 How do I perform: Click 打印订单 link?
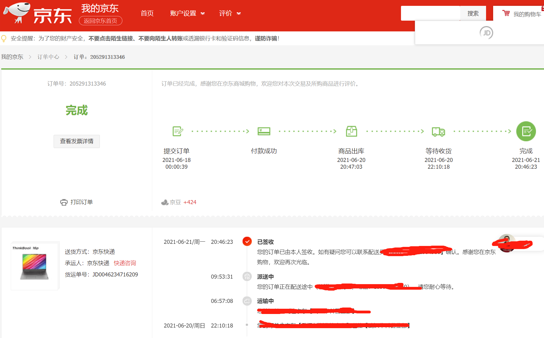tap(82, 202)
